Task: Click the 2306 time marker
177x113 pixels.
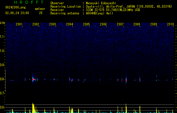Action: pyautogui.click(x=103, y=24)
